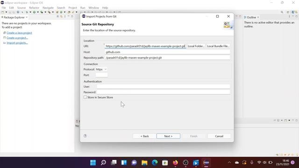Click the Open Type toolbar icon
The width and height of the screenshot is (299, 168).
(69, 12)
